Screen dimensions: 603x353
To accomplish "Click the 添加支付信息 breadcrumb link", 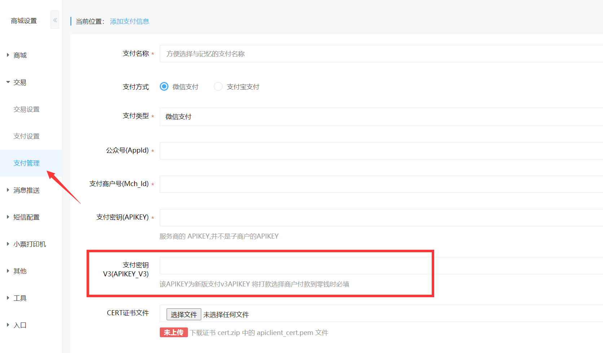I will click(x=129, y=22).
